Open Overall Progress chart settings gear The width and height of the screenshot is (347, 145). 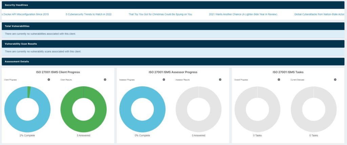pos(279,79)
